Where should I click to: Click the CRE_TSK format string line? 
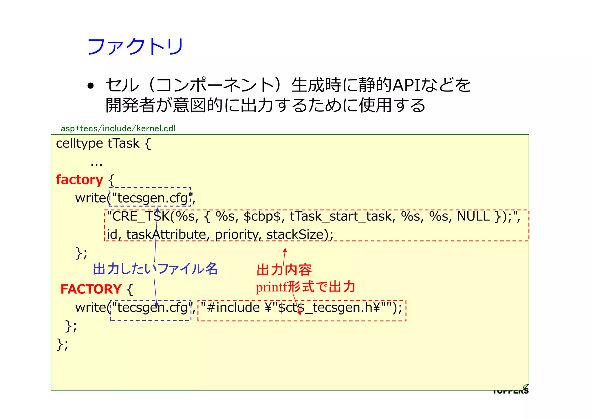tap(314, 216)
